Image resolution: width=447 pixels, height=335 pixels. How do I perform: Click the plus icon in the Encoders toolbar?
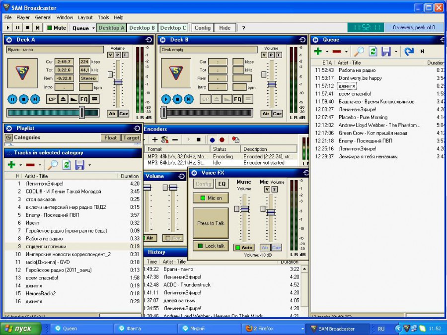click(155, 140)
